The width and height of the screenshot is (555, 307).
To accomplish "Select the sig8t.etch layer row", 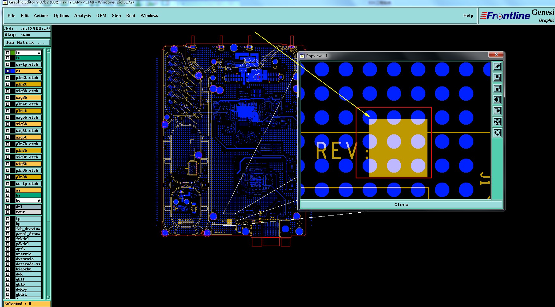I will [28, 157].
